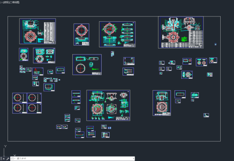Select the top-left drawing sheet with parts table
The image size is (234, 161).
pyautogui.click(x=37, y=31)
